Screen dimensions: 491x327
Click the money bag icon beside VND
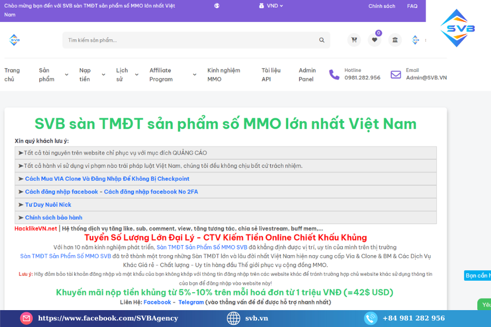point(261,5)
